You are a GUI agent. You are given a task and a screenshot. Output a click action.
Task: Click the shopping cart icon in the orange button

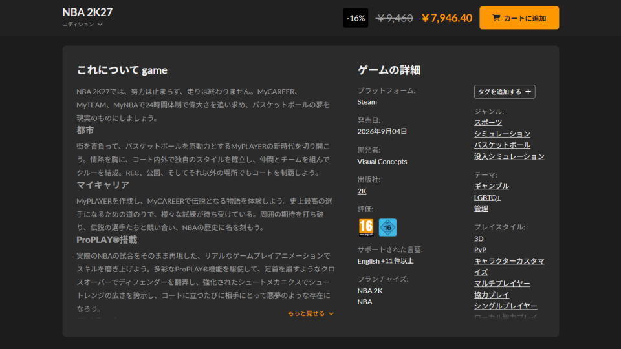coord(496,18)
